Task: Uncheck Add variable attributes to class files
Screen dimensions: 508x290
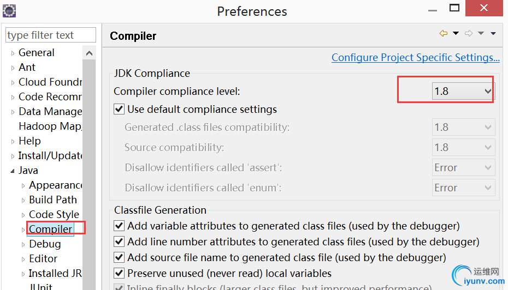Action: [119, 226]
